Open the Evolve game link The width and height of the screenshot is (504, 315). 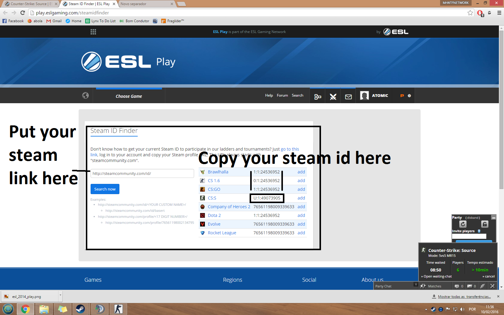214,224
